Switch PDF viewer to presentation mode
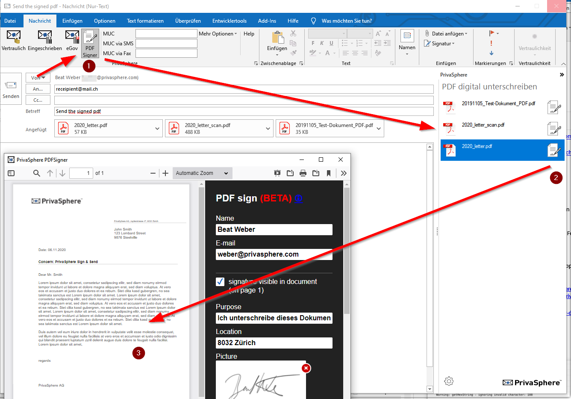 [277, 173]
